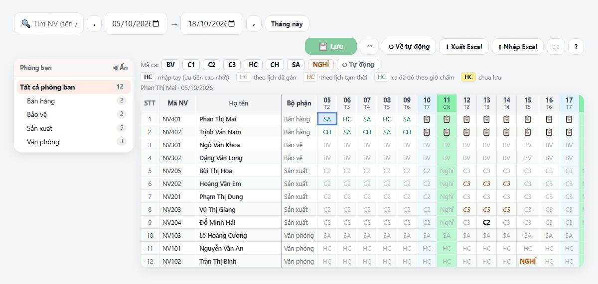Click Nhập Excel import button
598x284 pixels.
(518, 46)
